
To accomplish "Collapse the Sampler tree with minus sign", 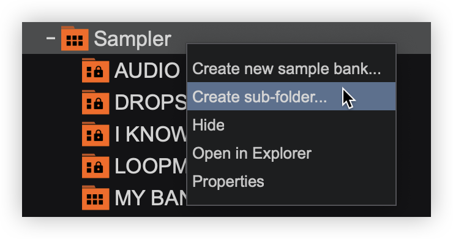I will click(x=51, y=38).
